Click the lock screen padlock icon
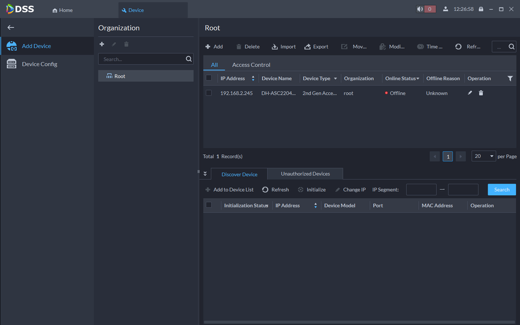Viewport: 520px width, 325px height. [x=481, y=9]
